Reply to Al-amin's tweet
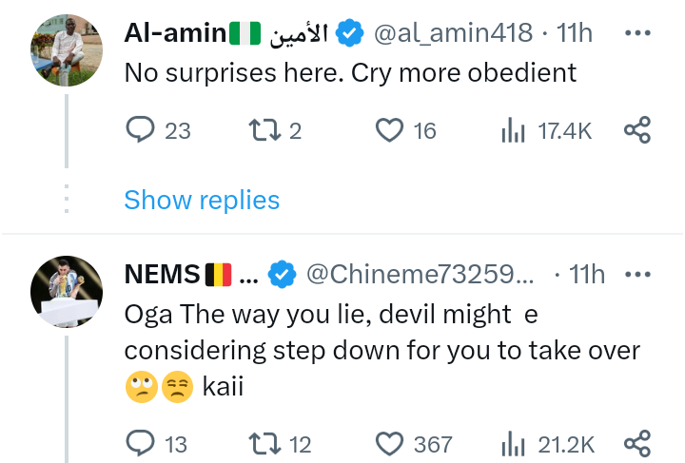This screenshot has height=463, width=685. [x=140, y=131]
